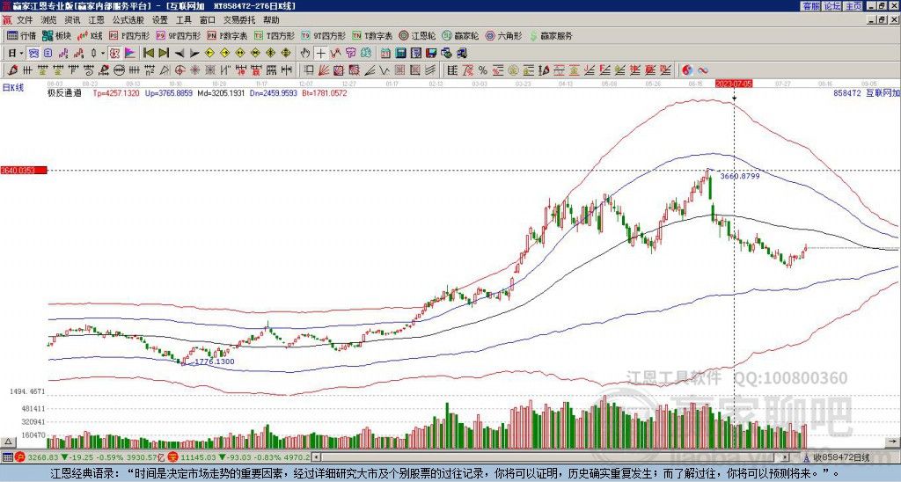Viewport: 901px width, 482px height.
Task: Toggle the crosshair cursor tool
Action: click(320, 53)
